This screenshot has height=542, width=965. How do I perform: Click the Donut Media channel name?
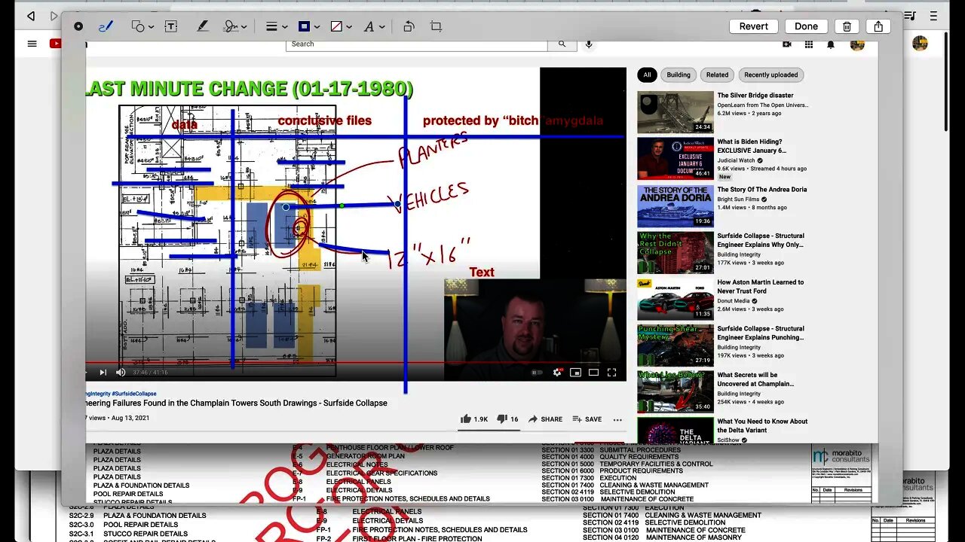734,300
